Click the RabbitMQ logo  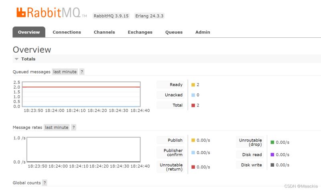click(x=52, y=13)
